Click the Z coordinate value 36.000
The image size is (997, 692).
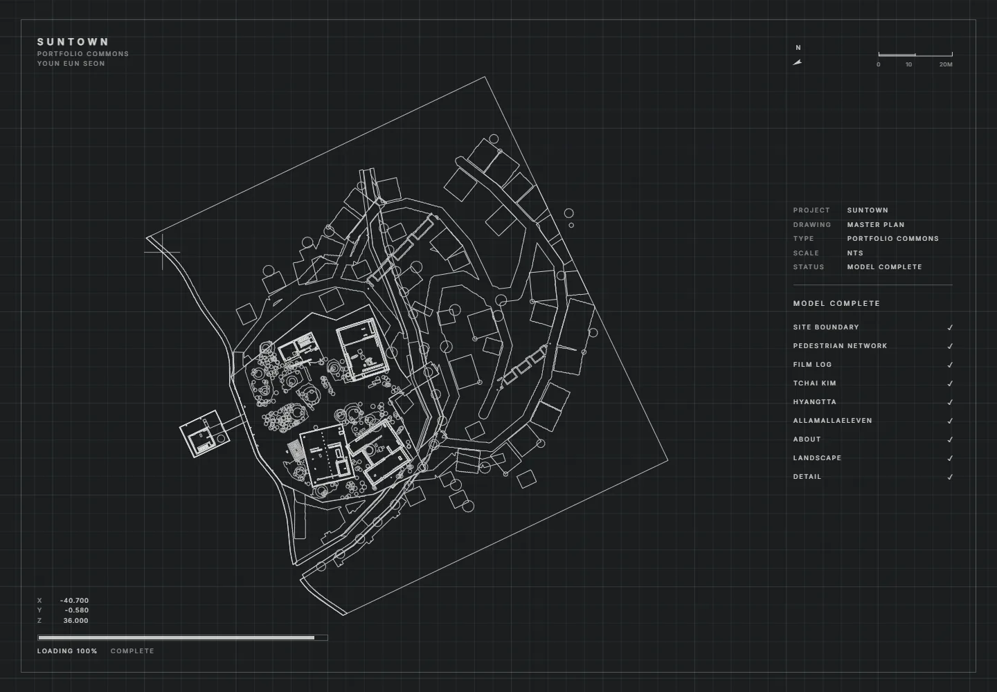[x=75, y=621]
